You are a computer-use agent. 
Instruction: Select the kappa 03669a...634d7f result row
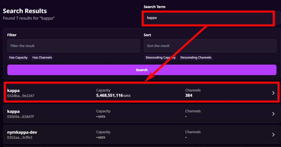(x=142, y=114)
